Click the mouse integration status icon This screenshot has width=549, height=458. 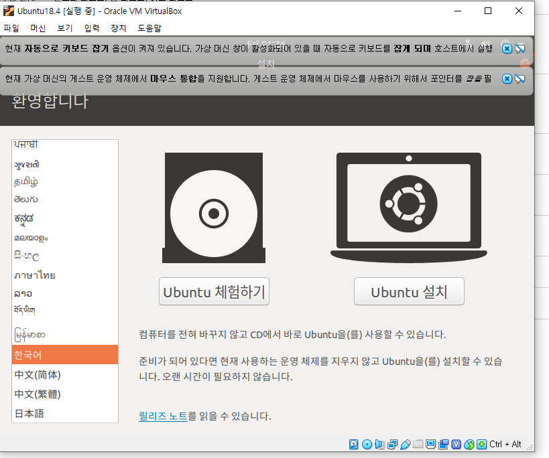click(469, 445)
